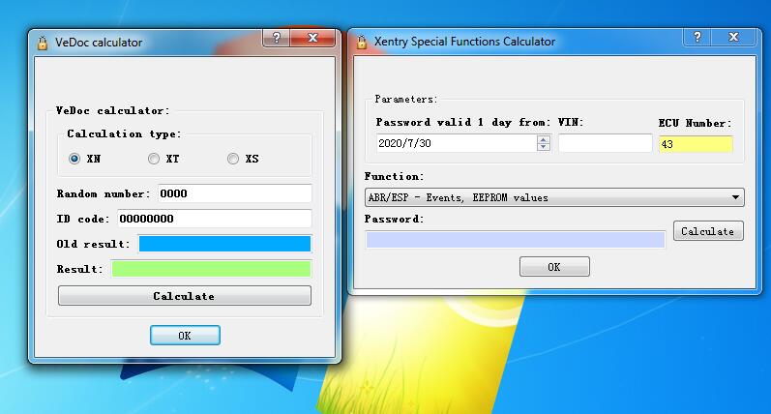
Task: Click the VIN input field
Action: (x=606, y=143)
